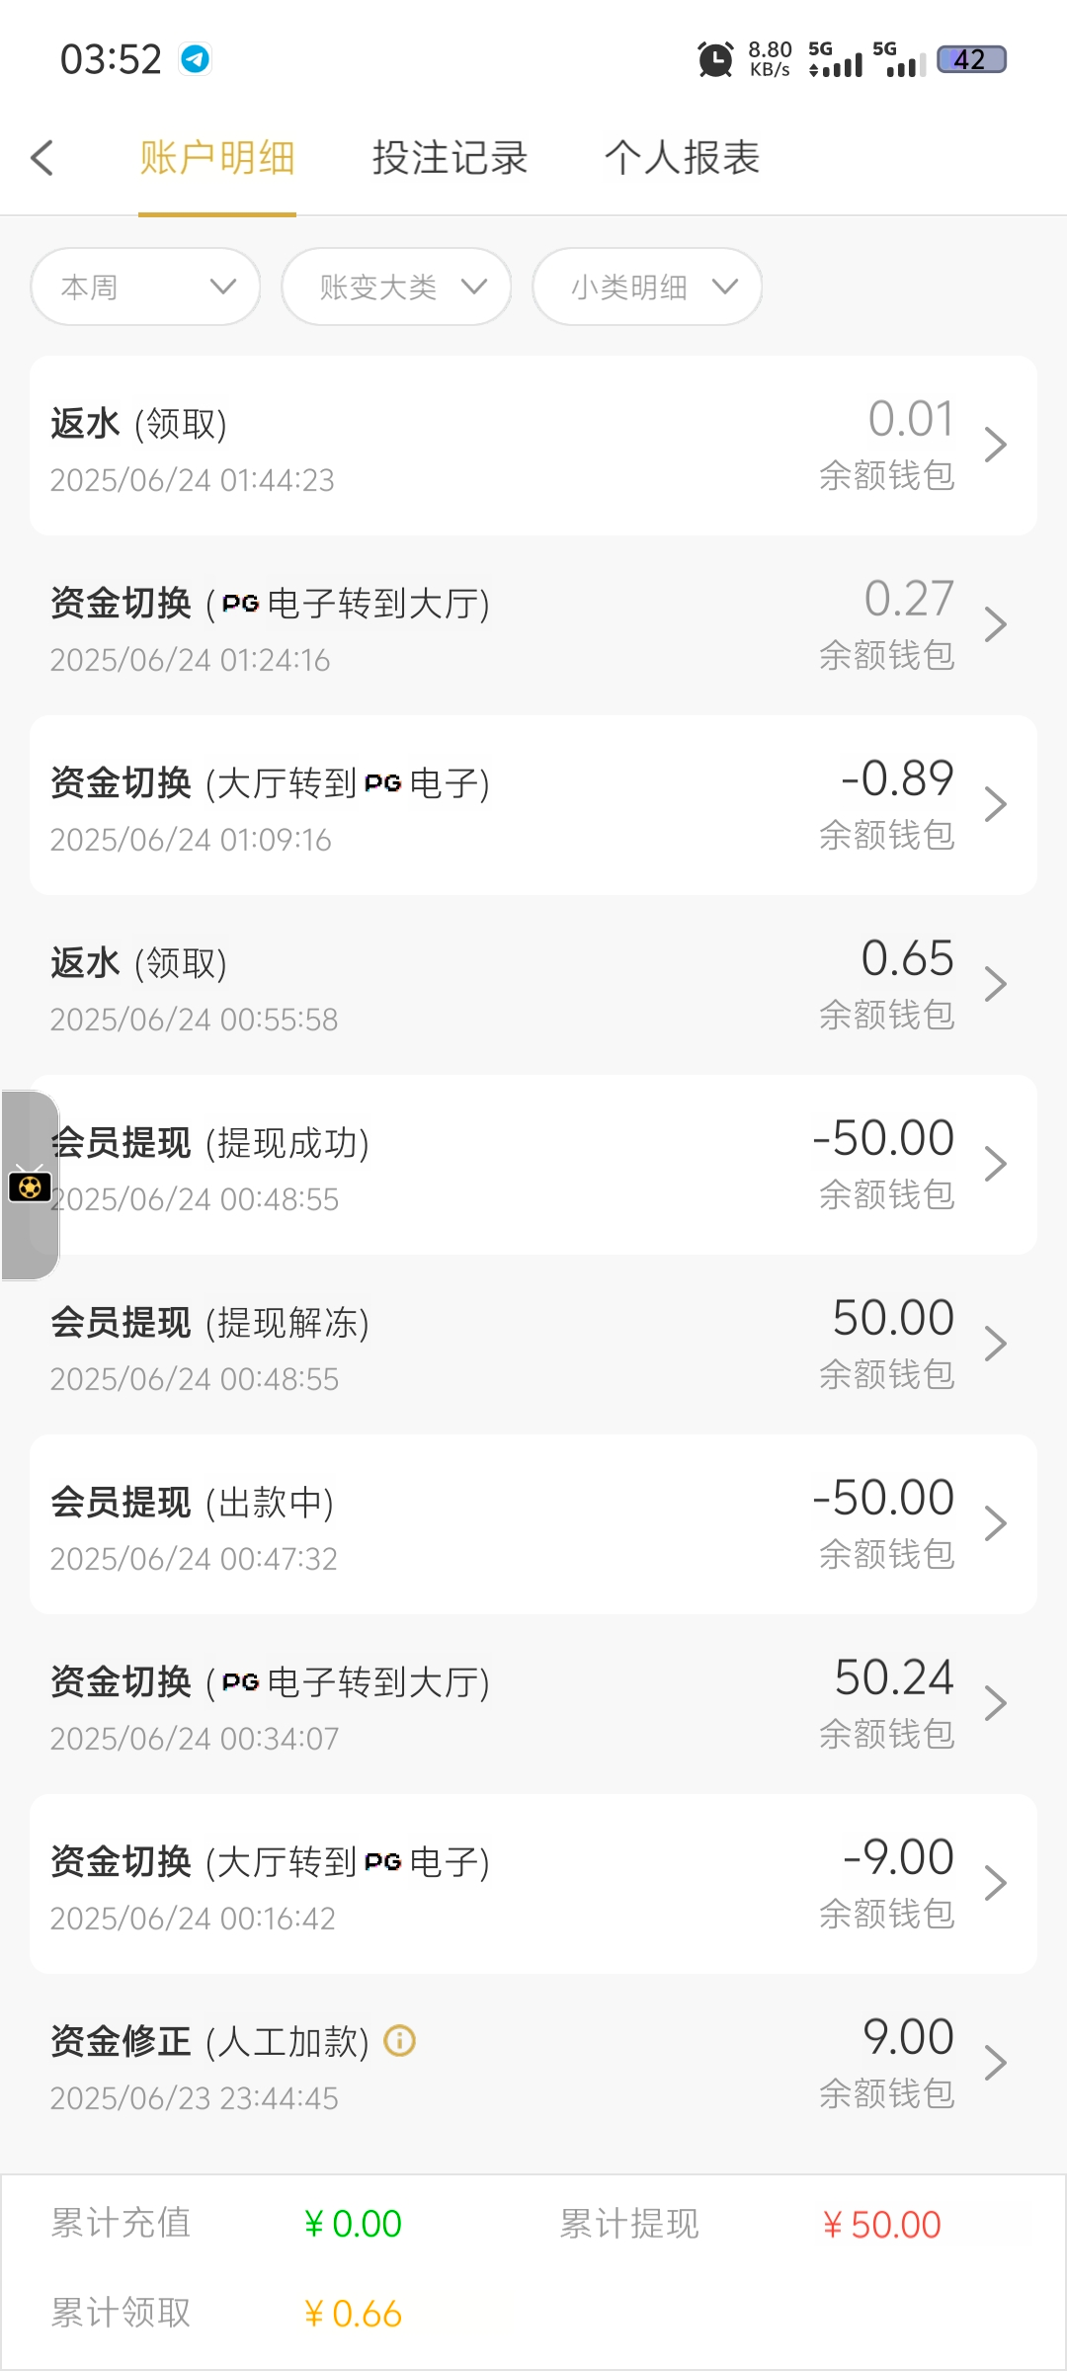Image resolution: width=1067 pixels, height=2371 pixels.
Task: Switch to the 个人报表 tab
Action: point(682,158)
